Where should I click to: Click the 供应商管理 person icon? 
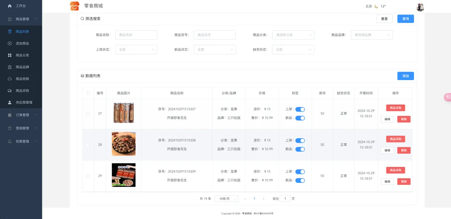pyautogui.click(x=10, y=102)
